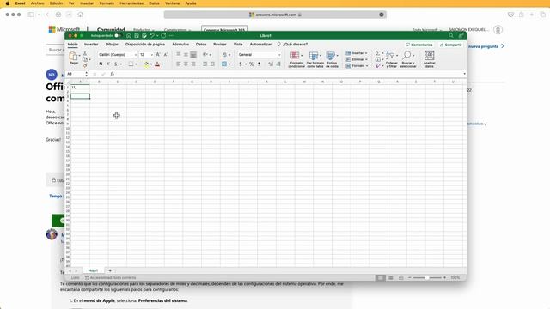Open the Fórmulas ribbon tab
Image resolution: width=550 pixels, height=309 pixels.
click(x=180, y=45)
